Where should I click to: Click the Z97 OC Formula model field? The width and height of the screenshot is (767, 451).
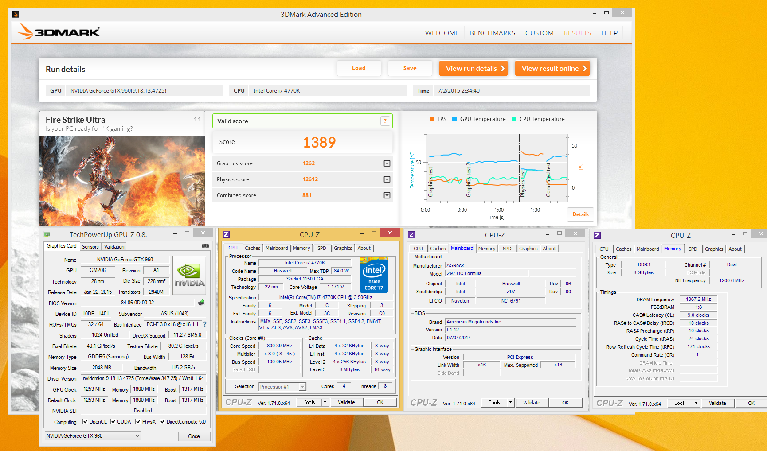pos(487,273)
